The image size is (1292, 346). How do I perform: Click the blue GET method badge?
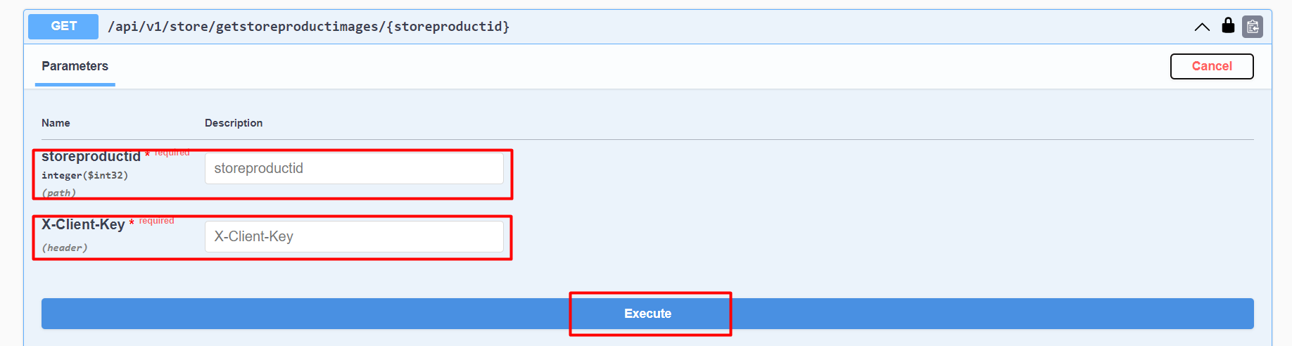tap(63, 26)
